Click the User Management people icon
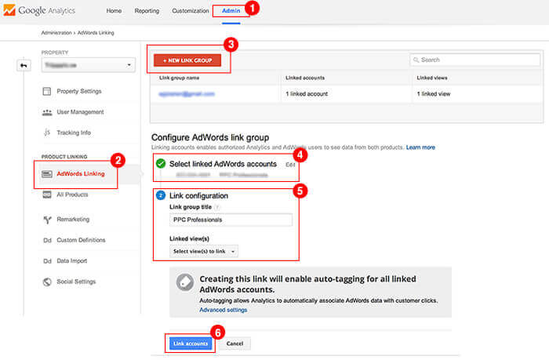The width and height of the screenshot is (549, 360). [47, 112]
